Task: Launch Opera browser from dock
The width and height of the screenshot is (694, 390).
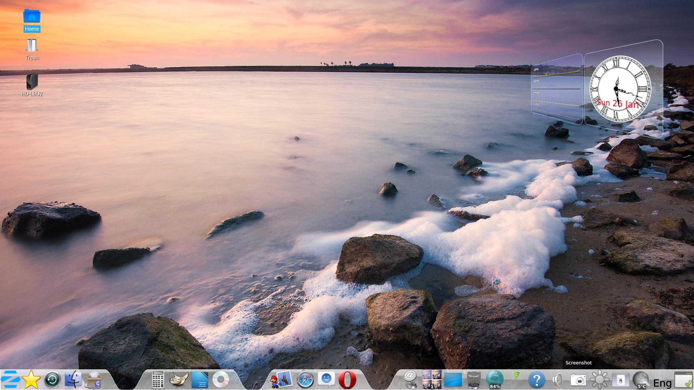Action: [347, 380]
